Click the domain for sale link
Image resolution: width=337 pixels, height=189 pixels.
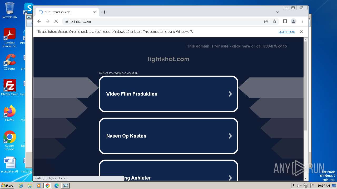click(x=237, y=46)
